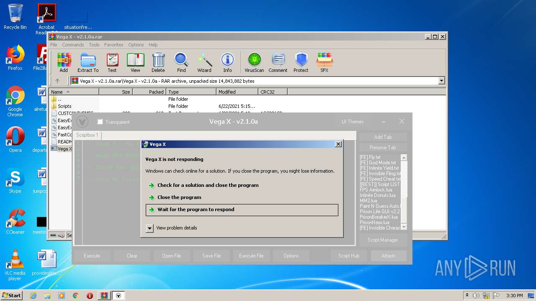Launch Firefox from desktop
Viewport: 536px width, 301px height.
point(15,58)
